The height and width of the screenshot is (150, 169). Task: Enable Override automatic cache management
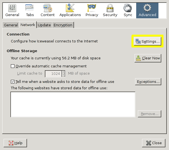coord(13,66)
